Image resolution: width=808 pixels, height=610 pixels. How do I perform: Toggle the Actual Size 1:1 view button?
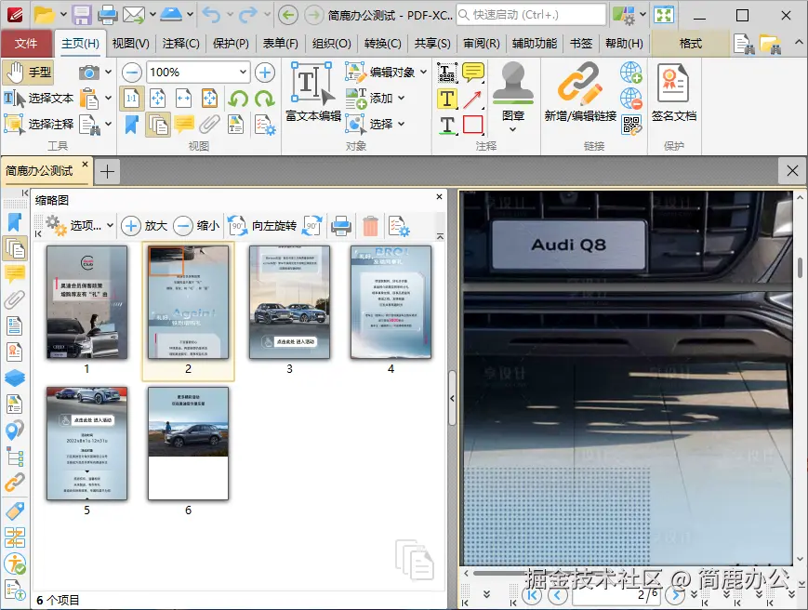pos(131,99)
